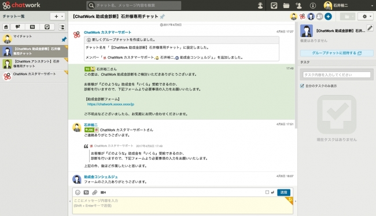Click the quote icon in 石井裕二's message
Viewport: 376px width, 216px height.
[x=86, y=146]
